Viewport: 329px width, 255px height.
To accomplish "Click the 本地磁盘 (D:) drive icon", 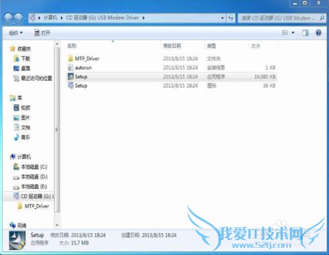I will pos(16,177).
